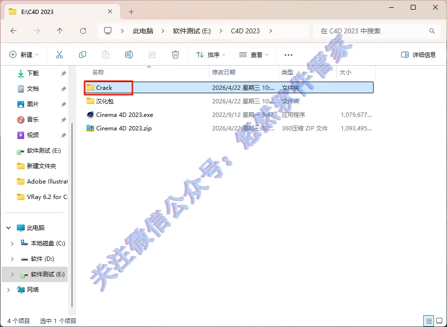This screenshot has height=327, width=447.
Task: Click 软件测试 (E:) in address breadcrumb
Action: [x=192, y=31]
